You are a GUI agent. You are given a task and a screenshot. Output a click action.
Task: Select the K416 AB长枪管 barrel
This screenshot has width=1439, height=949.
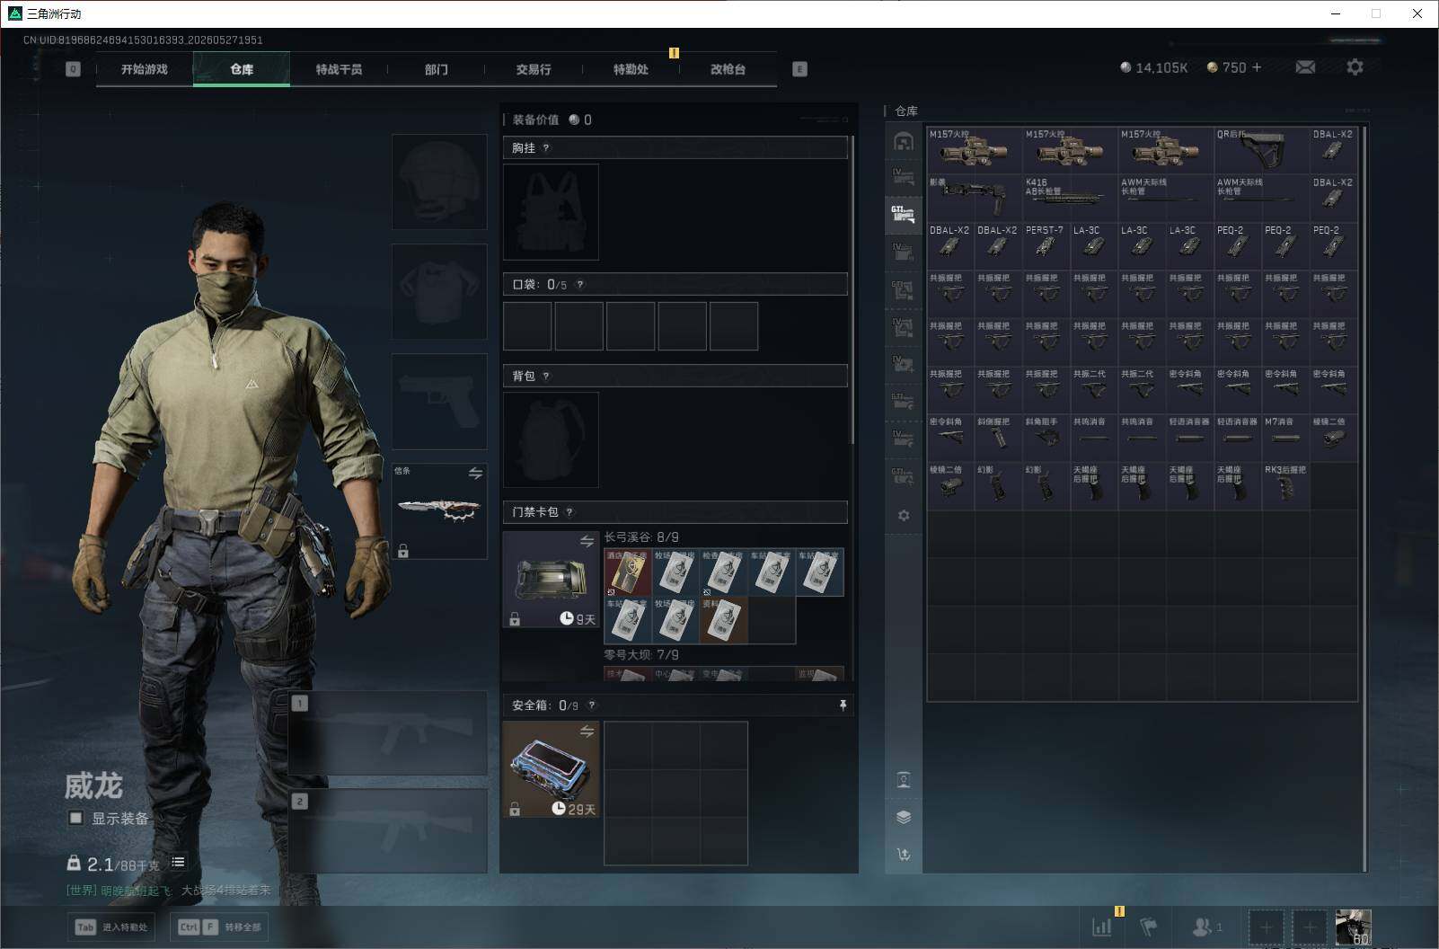point(1070,198)
